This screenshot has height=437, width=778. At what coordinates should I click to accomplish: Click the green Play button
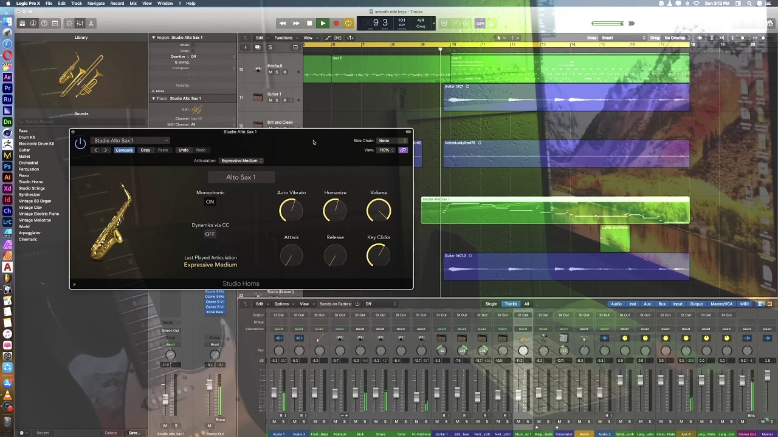pos(323,24)
